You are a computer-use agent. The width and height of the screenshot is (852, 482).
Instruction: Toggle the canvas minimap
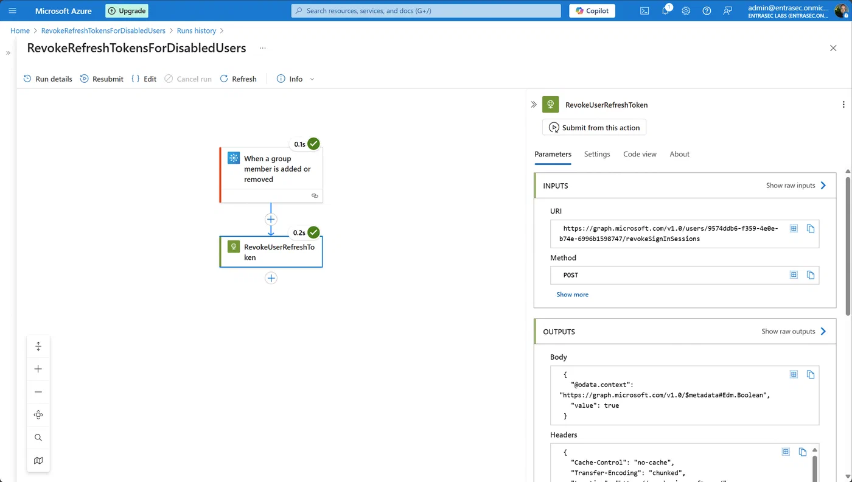click(x=38, y=461)
